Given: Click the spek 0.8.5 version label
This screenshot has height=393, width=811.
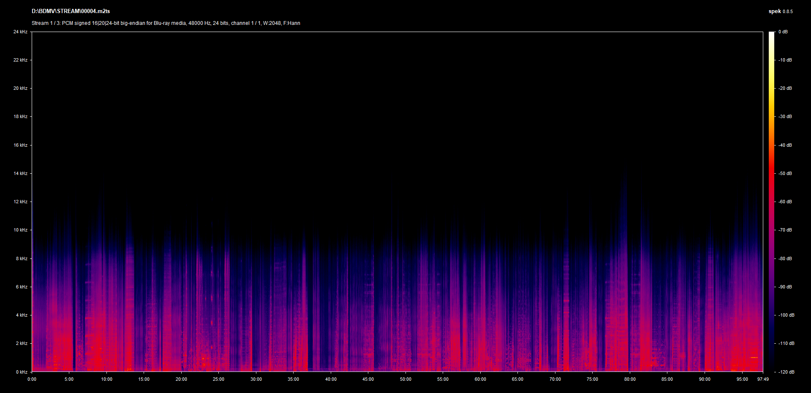Looking at the screenshot, I should (780, 11).
